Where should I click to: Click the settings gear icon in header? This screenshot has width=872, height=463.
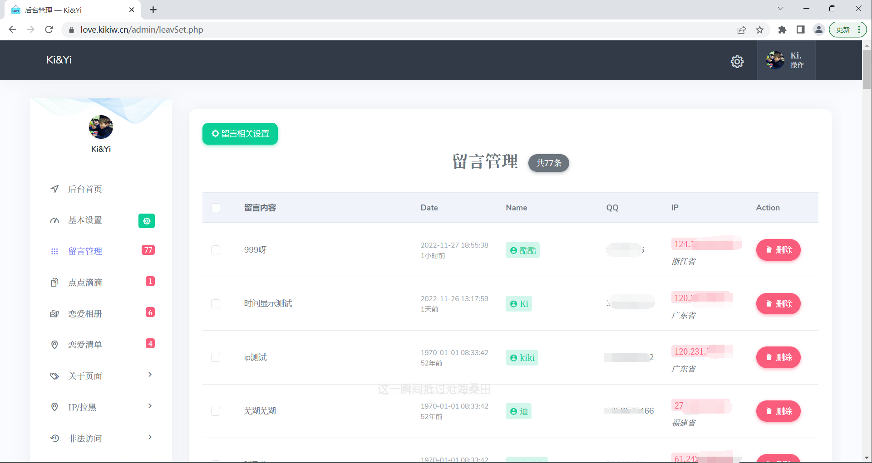737,61
